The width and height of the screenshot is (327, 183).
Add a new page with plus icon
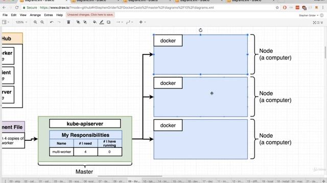coord(323,181)
